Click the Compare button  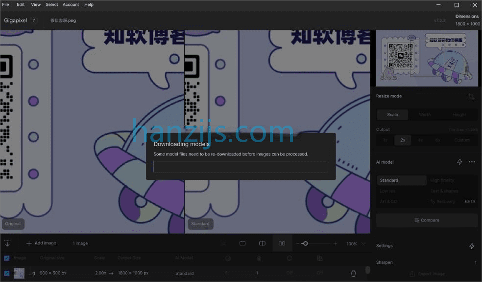[427, 220]
